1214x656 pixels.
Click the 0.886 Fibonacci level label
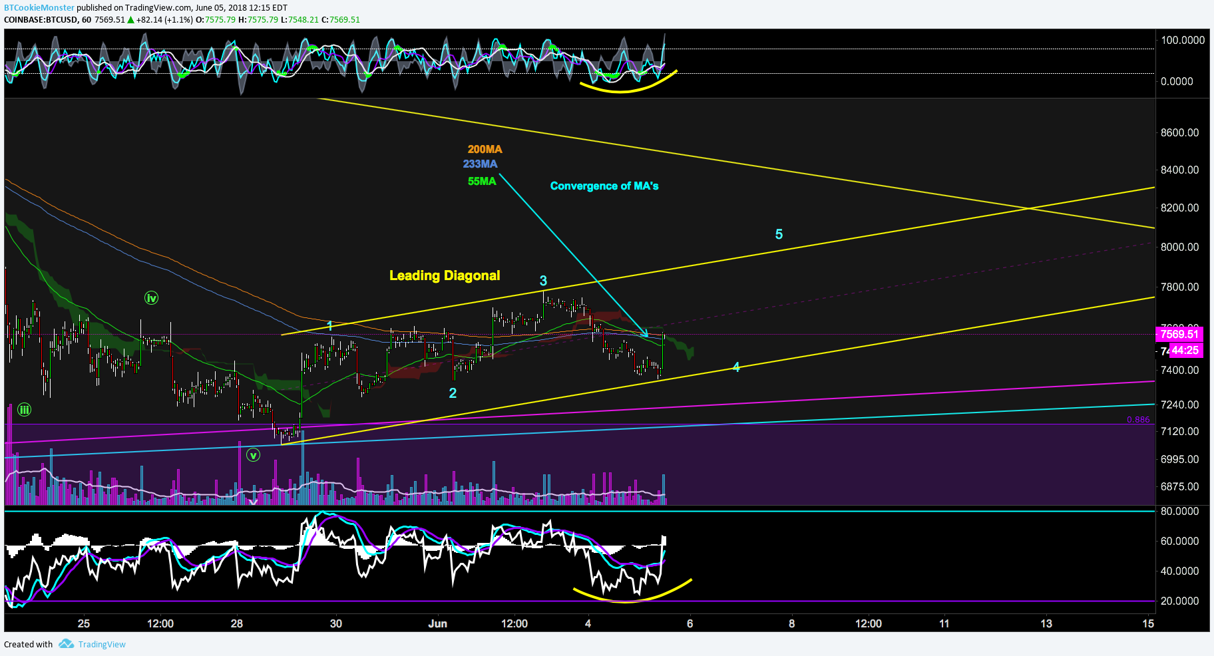coord(1138,419)
